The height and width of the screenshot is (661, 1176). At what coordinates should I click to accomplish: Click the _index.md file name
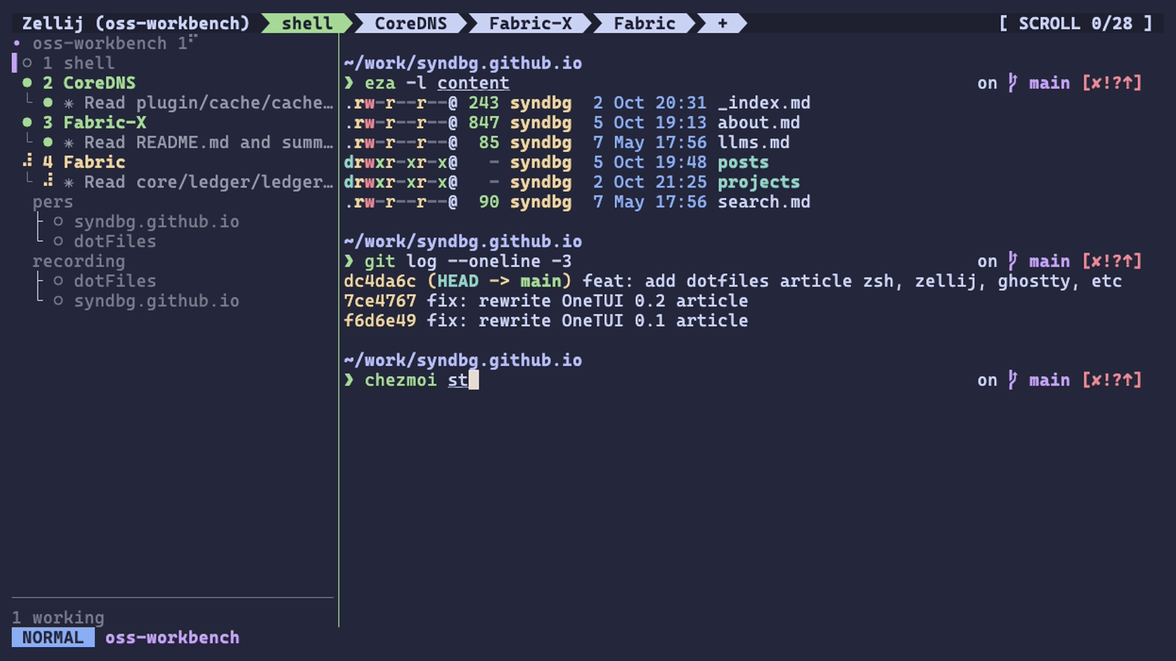764,103
